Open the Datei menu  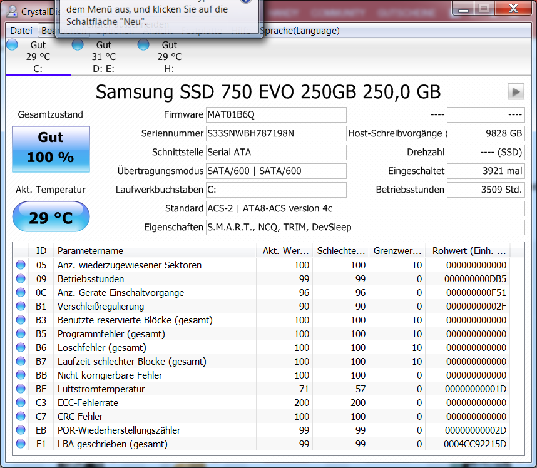point(21,31)
